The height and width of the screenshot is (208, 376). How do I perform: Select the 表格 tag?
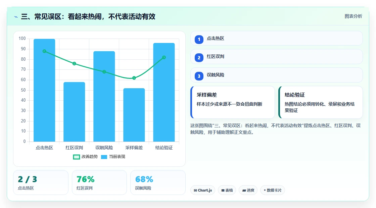coord(227,190)
